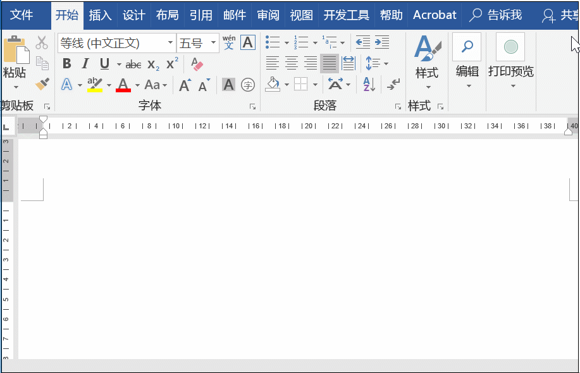
Task: Click the Cut scissors icon
Action: point(42,42)
